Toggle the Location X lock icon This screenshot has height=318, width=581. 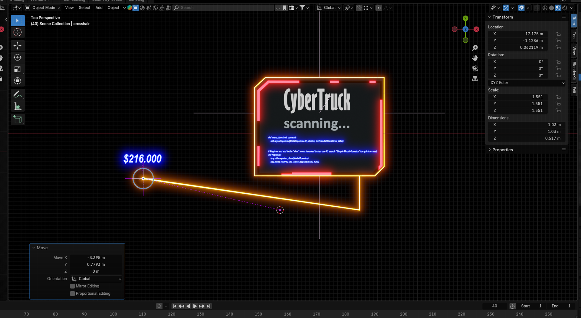[558, 34]
